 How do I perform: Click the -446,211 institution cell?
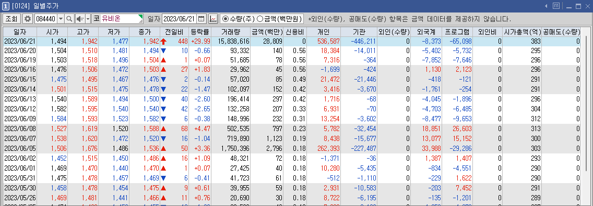(x=359, y=42)
